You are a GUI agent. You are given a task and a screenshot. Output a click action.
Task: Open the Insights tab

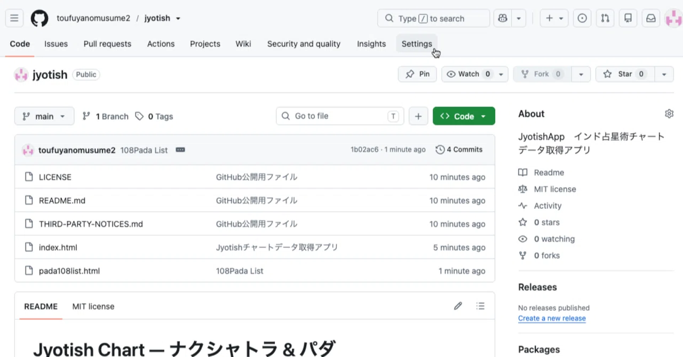pyautogui.click(x=371, y=44)
